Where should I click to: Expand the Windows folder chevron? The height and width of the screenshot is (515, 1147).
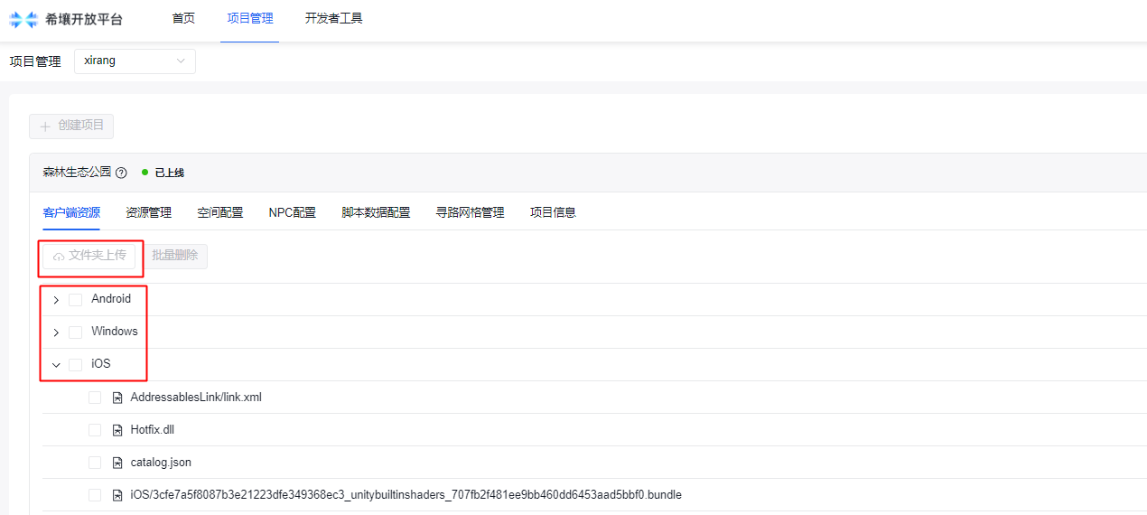tap(56, 332)
